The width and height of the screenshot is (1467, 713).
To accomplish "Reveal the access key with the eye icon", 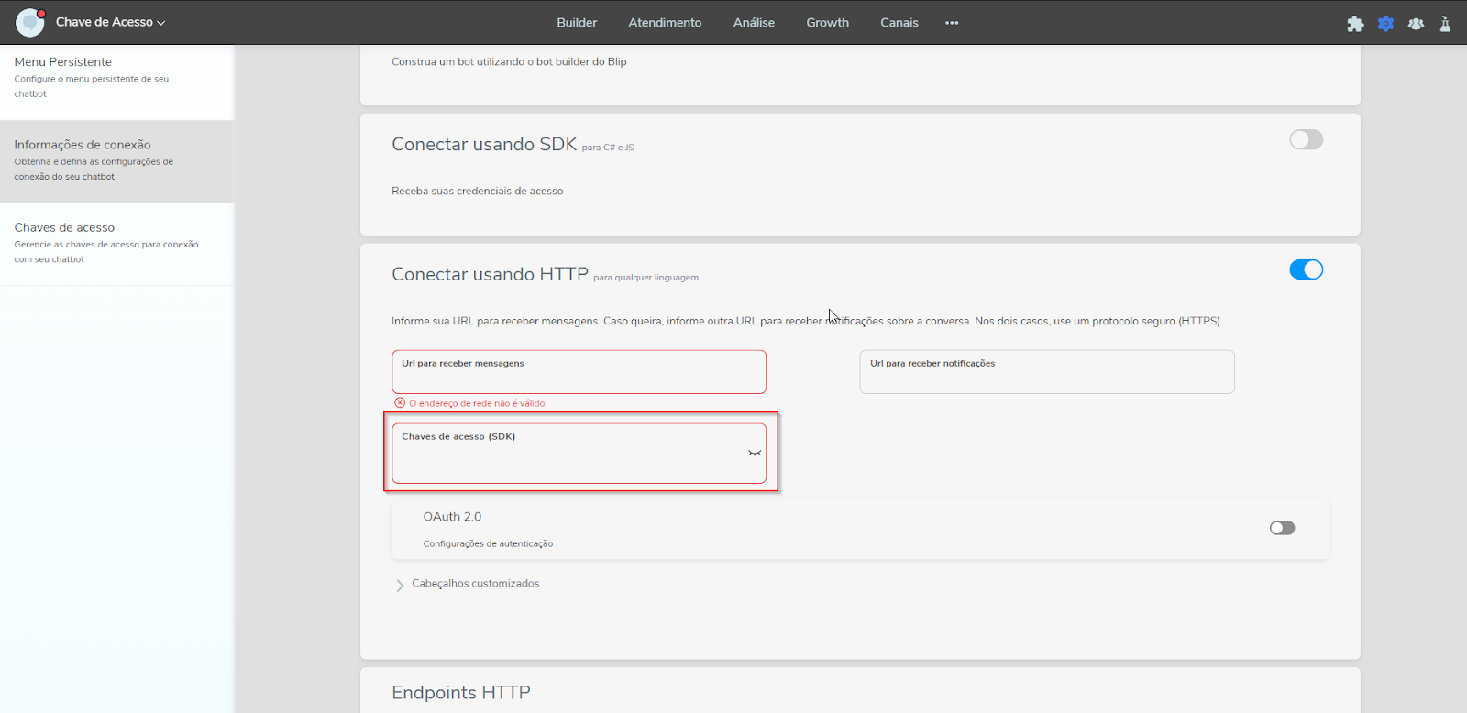I will coord(755,453).
